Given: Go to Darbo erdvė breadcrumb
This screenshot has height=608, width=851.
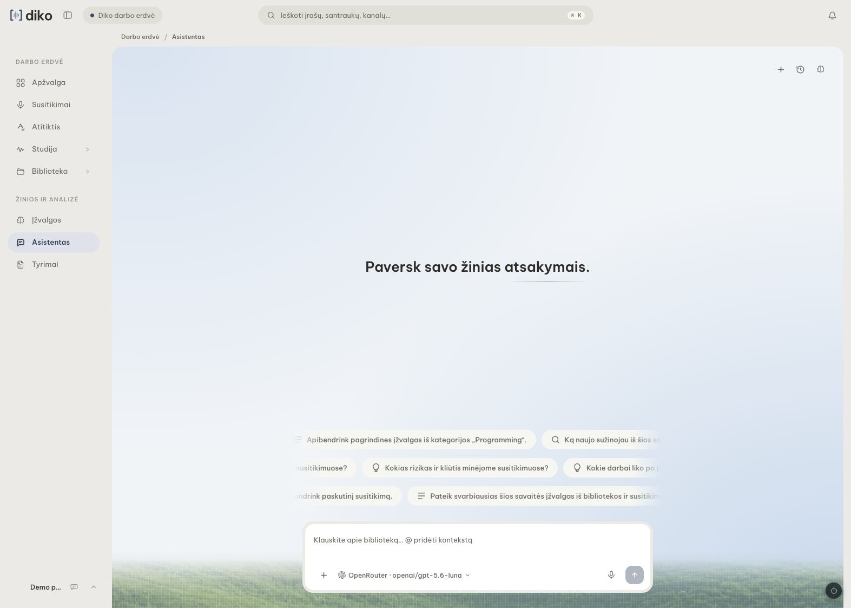Looking at the screenshot, I should coord(140,37).
